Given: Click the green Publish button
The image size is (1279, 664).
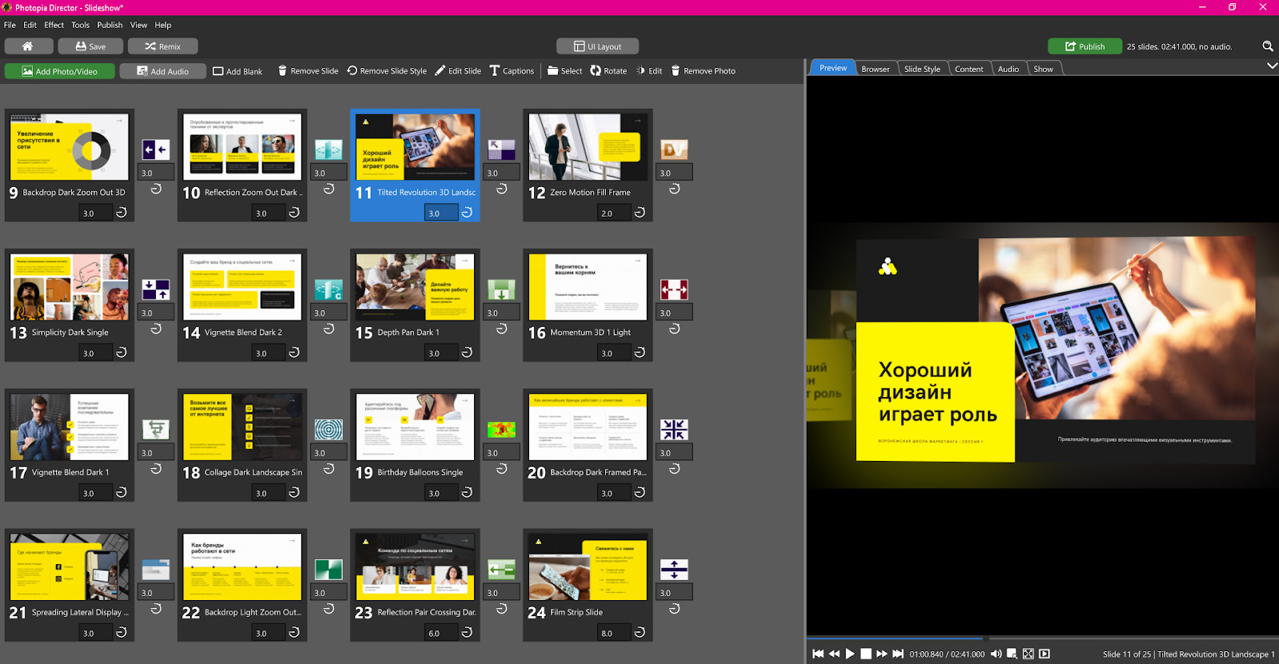Looking at the screenshot, I should (x=1085, y=46).
